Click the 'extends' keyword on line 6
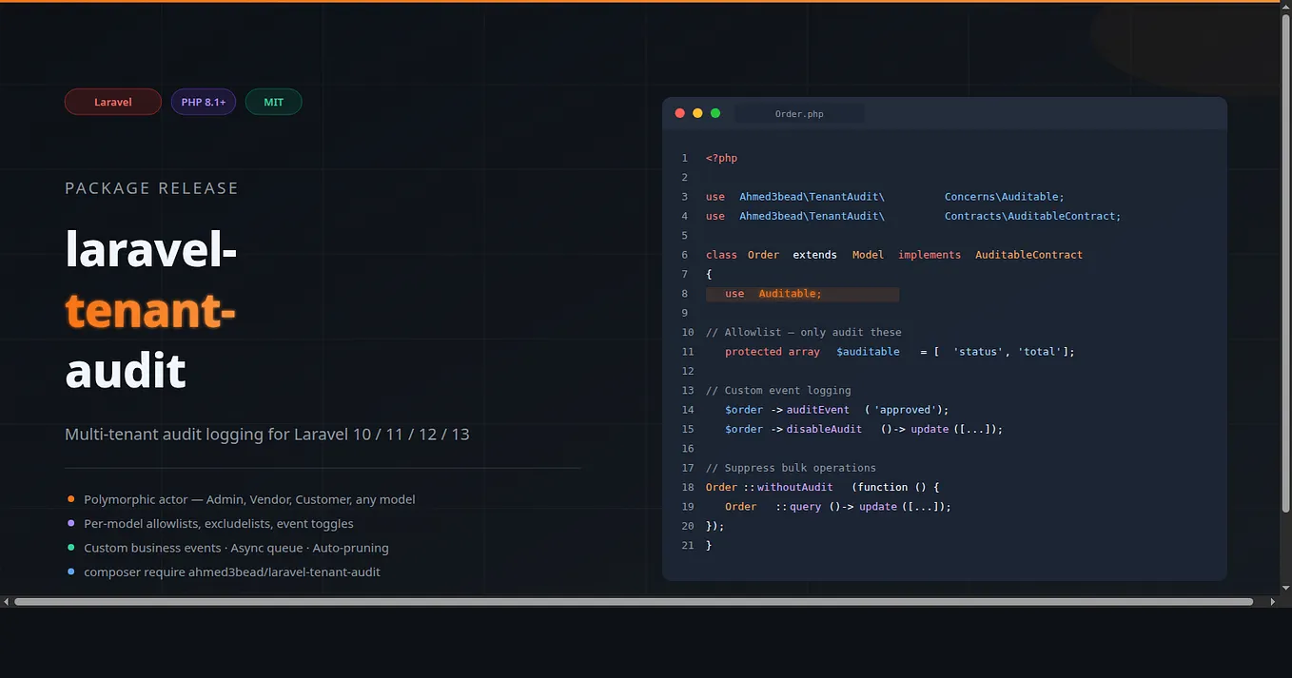Image resolution: width=1292 pixels, height=678 pixels. pyautogui.click(x=815, y=255)
